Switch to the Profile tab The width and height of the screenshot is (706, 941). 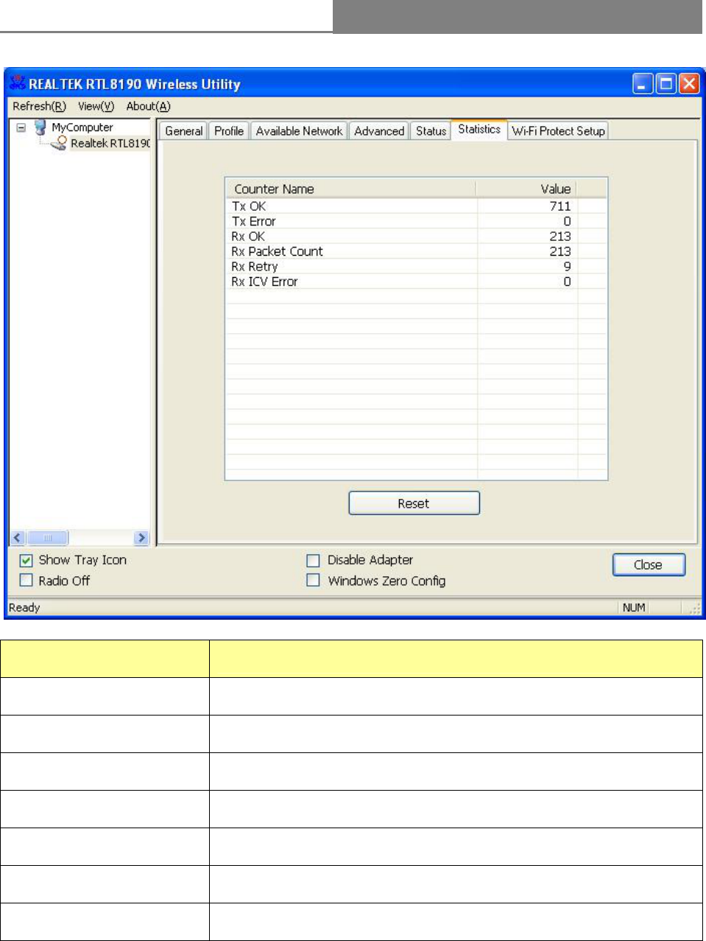[x=229, y=131]
